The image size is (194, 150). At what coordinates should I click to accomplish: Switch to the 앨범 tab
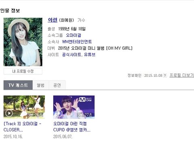(x=40, y=85)
